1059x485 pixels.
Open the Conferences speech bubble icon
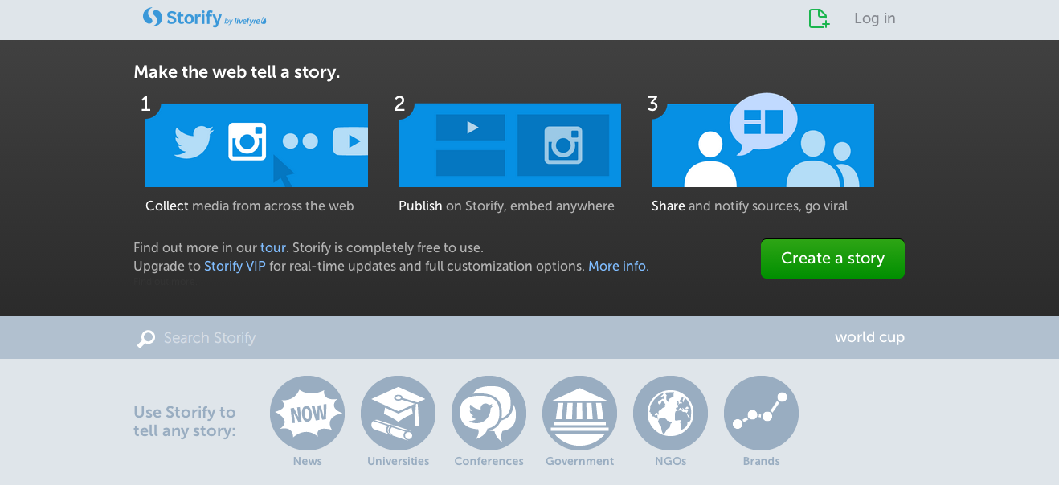point(489,413)
